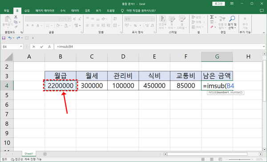Click cell C4 with value 300000
This screenshot has height=162, width=267.
(92, 85)
